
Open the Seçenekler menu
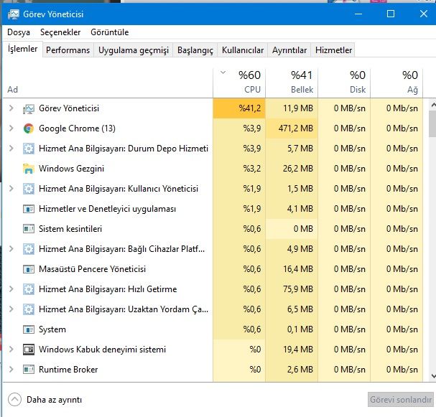coord(60,32)
